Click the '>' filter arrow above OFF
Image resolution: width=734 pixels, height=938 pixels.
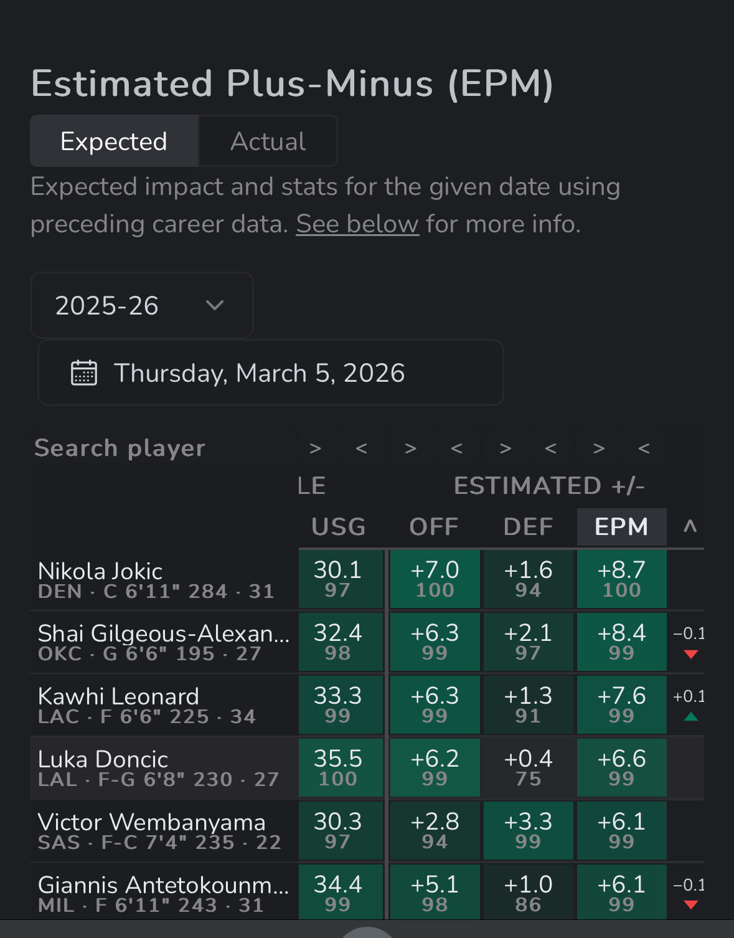point(410,448)
